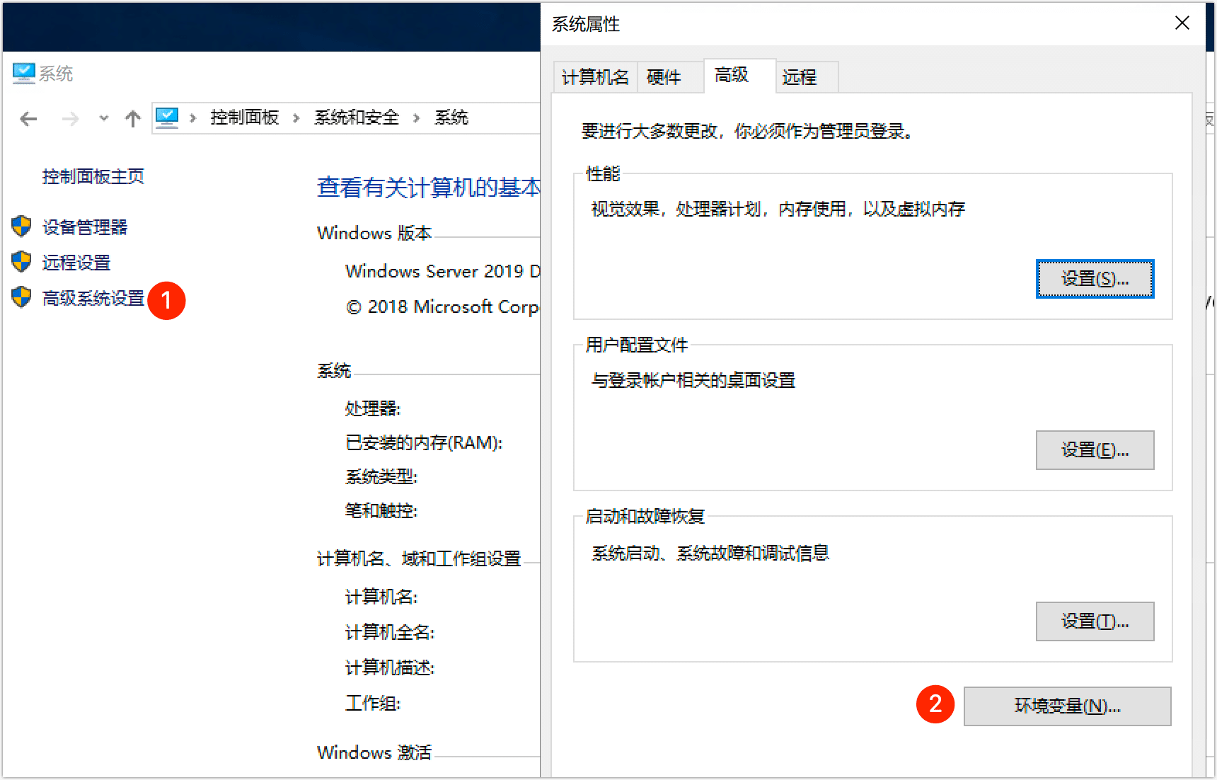
Task: Expand the breadcrumb arrow after 控制面板
Action: click(295, 117)
